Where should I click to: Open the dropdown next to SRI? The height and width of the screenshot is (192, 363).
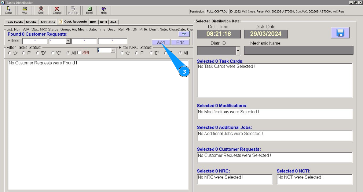(x=113, y=50)
